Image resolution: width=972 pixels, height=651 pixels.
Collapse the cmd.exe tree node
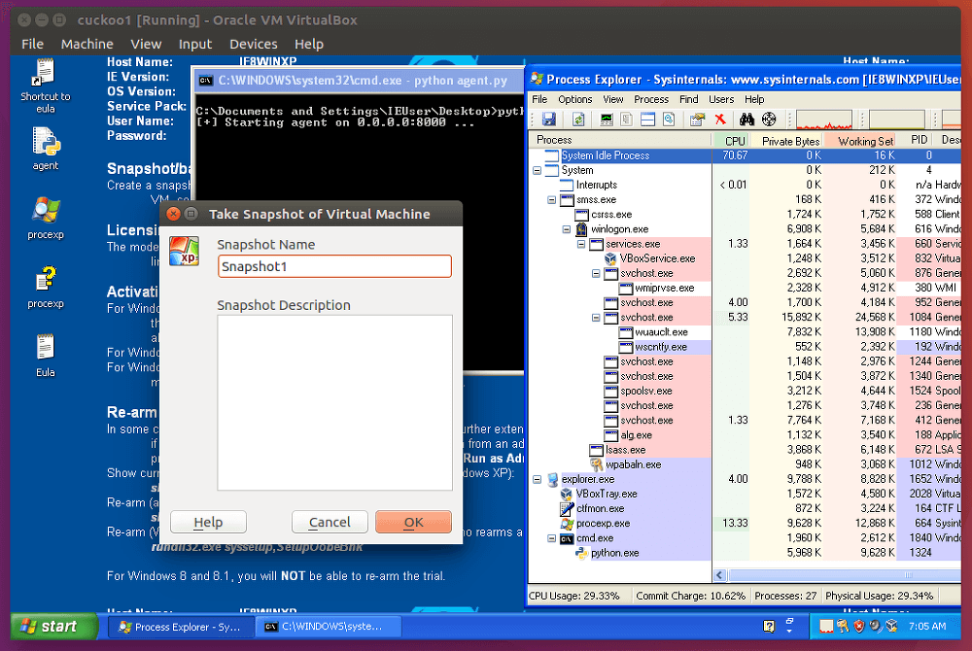pos(552,538)
